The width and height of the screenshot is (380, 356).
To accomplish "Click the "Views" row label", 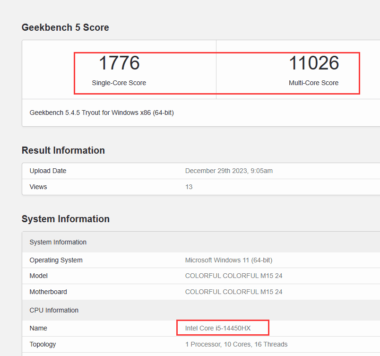I will tap(38, 187).
